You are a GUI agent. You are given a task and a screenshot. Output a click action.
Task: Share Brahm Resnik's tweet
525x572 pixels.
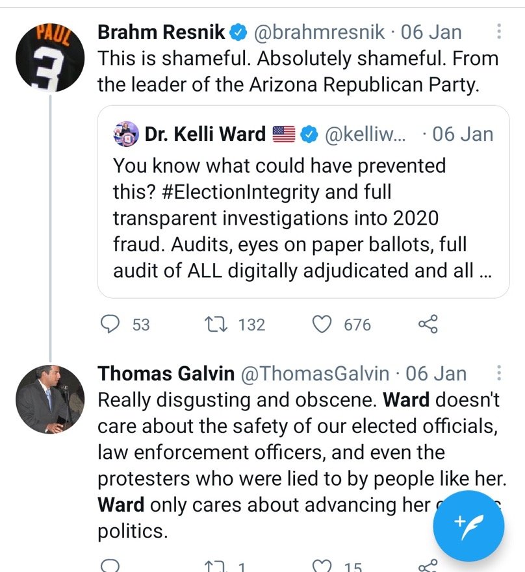click(428, 324)
